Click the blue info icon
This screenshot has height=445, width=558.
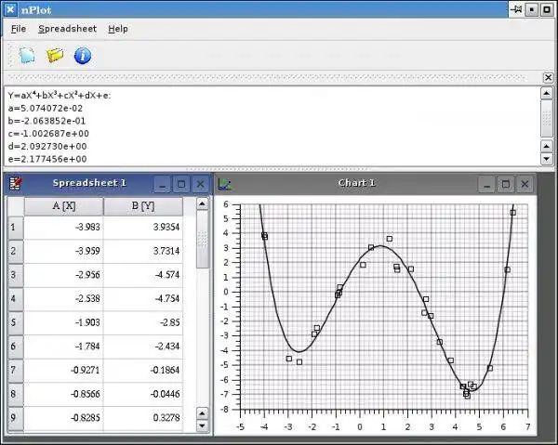tap(83, 56)
